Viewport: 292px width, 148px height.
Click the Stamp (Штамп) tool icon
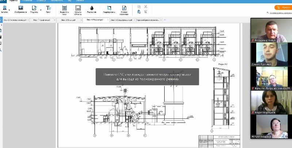coord(5,7)
